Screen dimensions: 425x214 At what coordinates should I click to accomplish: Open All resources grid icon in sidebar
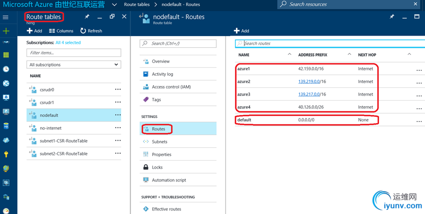coord(6,55)
